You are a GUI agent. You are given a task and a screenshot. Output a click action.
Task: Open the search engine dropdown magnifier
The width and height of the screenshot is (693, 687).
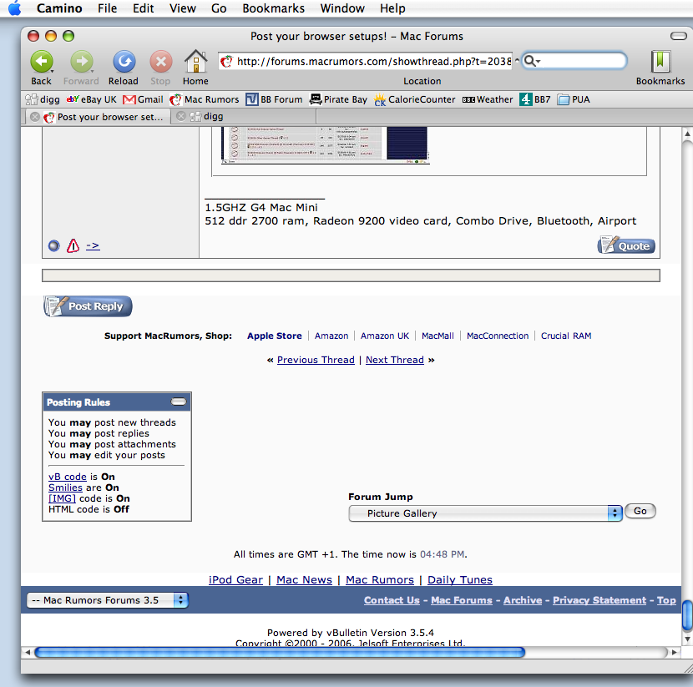(x=532, y=61)
